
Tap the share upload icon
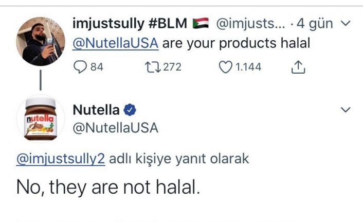pyautogui.click(x=299, y=66)
